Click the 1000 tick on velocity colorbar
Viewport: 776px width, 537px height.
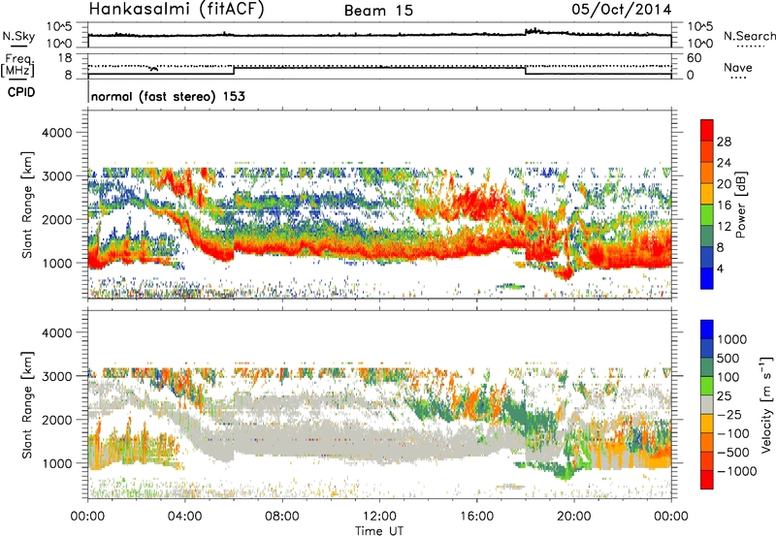(732, 339)
